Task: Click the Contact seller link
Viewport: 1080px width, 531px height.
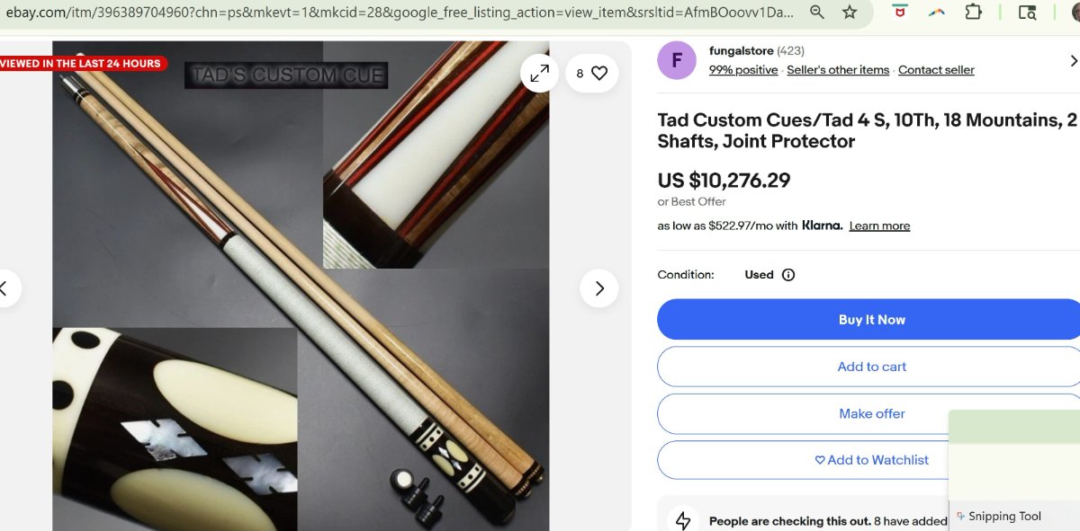Action: (x=936, y=70)
